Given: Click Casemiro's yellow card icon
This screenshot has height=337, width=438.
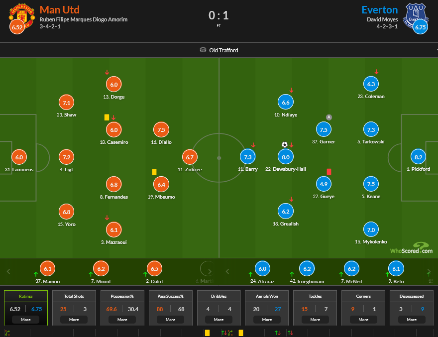Looking at the screenshot, I should [x=107, y=117].
